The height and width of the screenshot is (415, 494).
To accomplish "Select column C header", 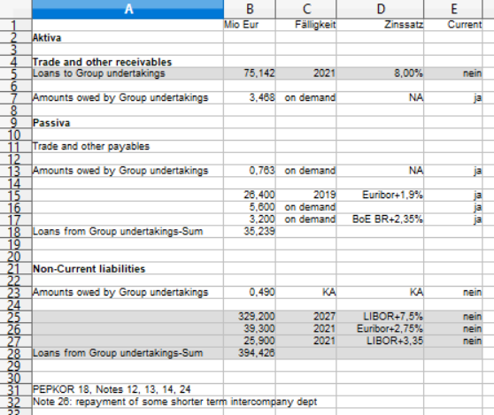I will (306, 9).
